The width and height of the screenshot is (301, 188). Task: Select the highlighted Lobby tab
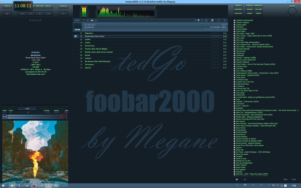(27, 109)
